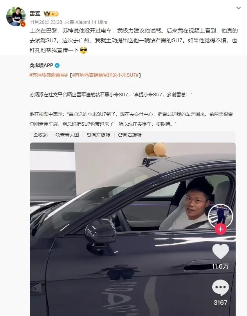This screenshot has height=316, width=247.
Task: Click the pink plus follow button
Action: coord(220,229)
